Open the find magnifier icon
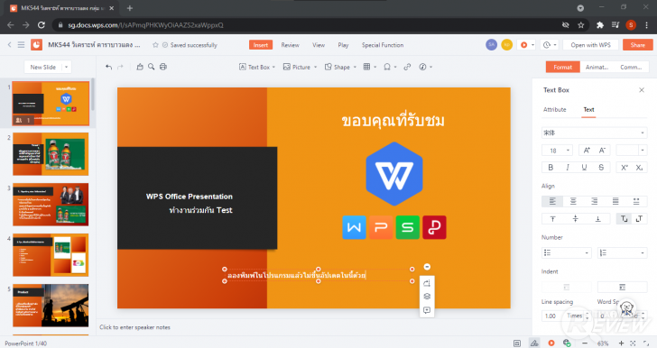The width and height of the screenshot is (657, 348). (x=152, y=67)
